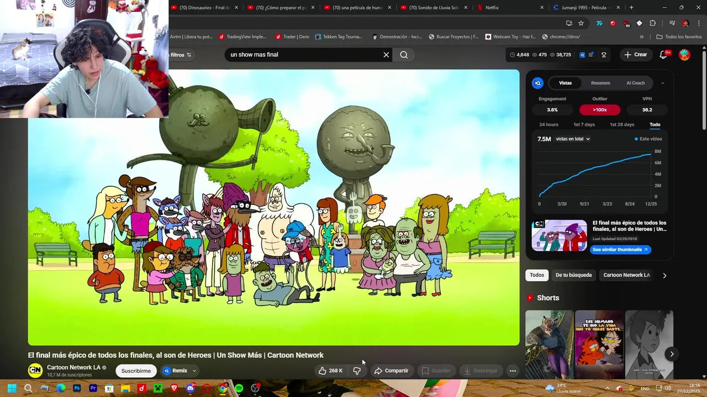Open the TradingView browser extension icon
707x397 pixels.
[x=599, y=23]
